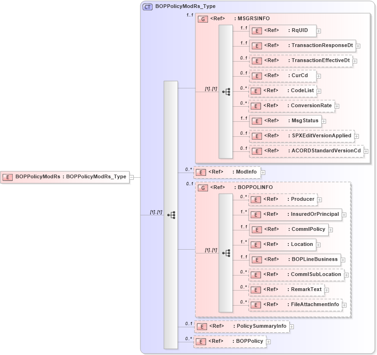Expand the CommlPolicy element
Viewport: 377px width, 355px height.
point(330,229)
